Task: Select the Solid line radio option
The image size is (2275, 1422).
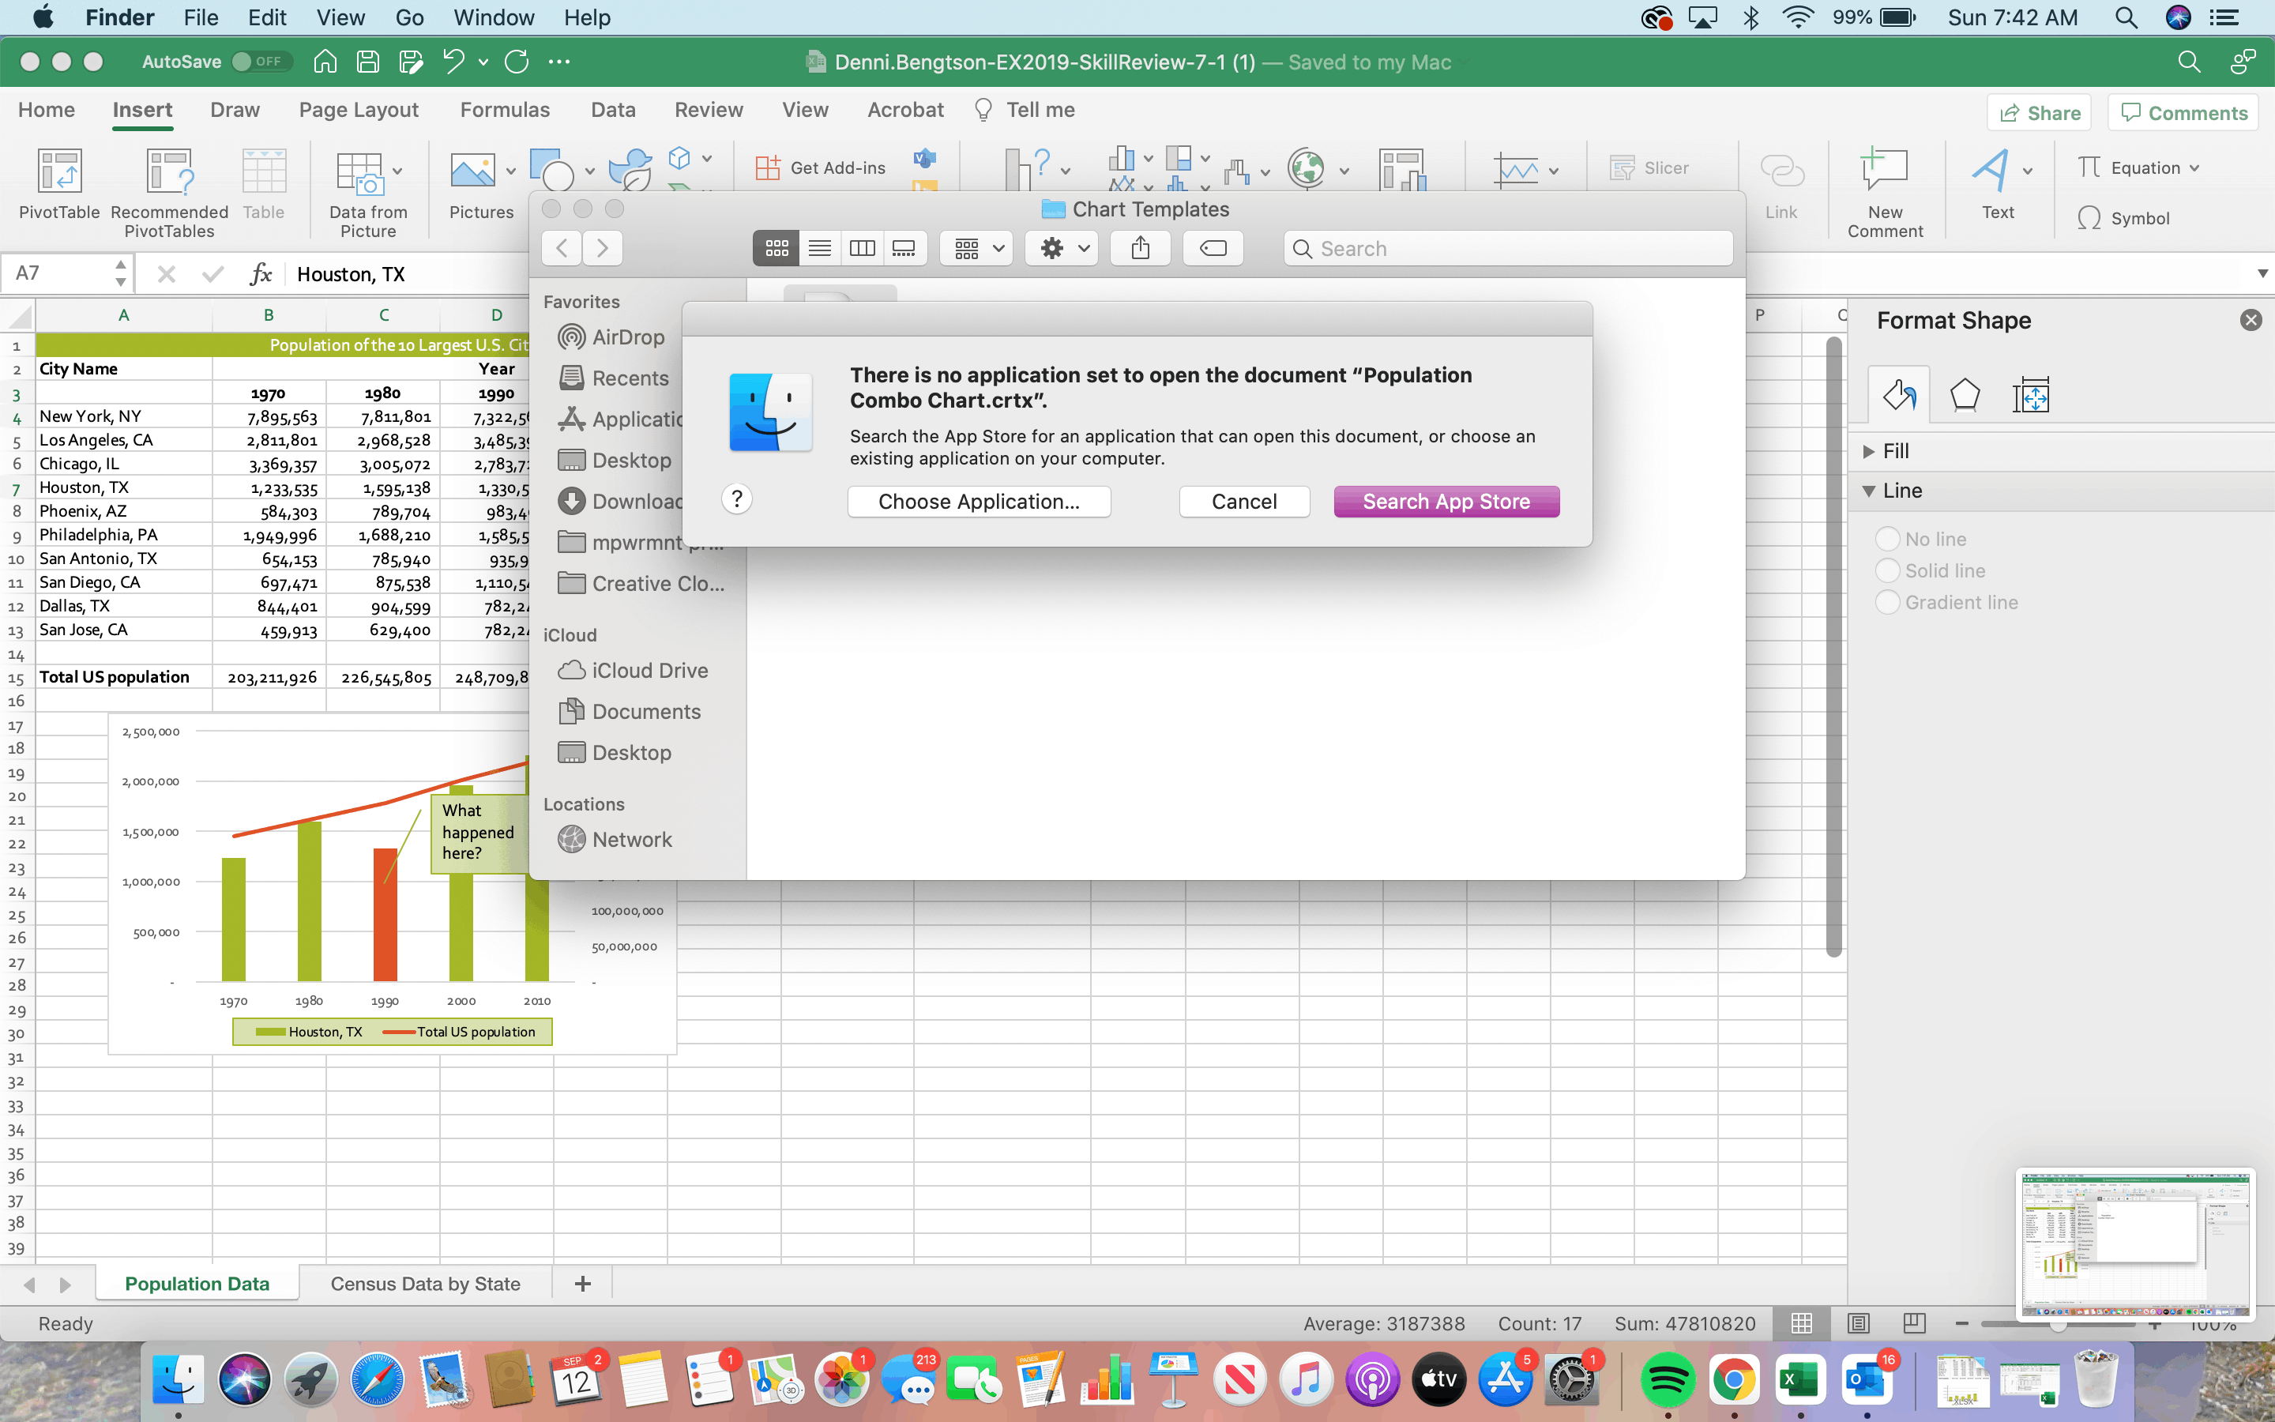Action: click(x=1888, y=571)
